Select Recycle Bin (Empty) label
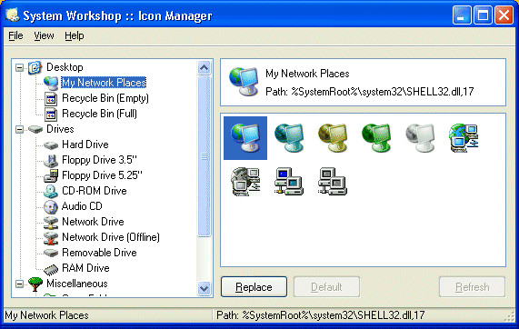This screenshot has height=329, width=519. [105, 98]
